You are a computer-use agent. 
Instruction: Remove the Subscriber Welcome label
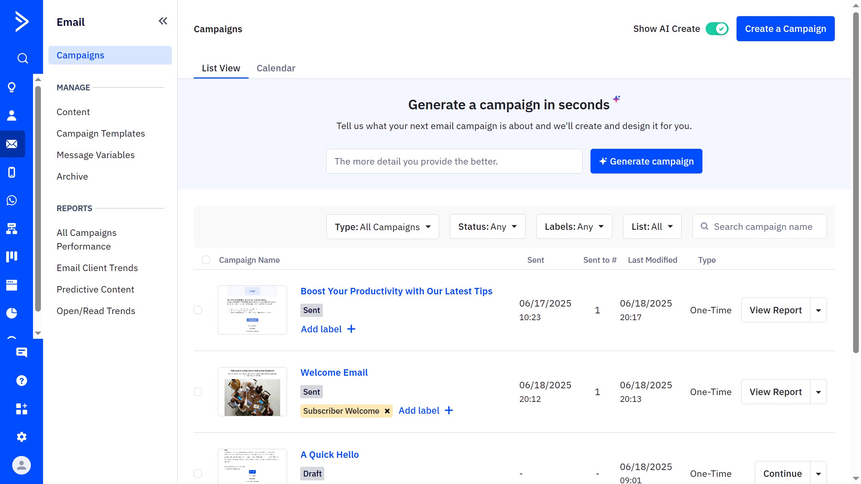point(387,411)
